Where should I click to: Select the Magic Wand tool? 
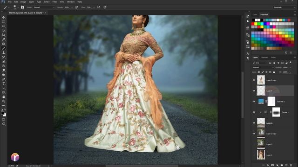click(3, 31)
